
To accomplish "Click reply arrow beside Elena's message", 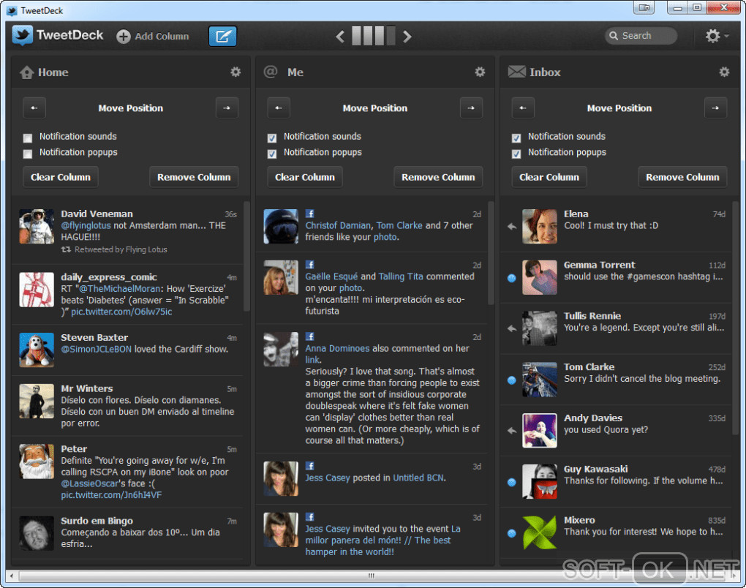I will click(512, 227).
